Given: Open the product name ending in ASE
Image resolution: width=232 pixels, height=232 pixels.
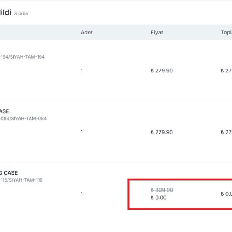Looking at the screenshot, I should (4, 111).
